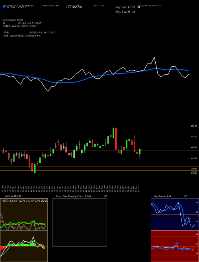This screenshot has height=262, width=199.
Task: Click the 485.22 price axis label
Action: pos(194,137)
